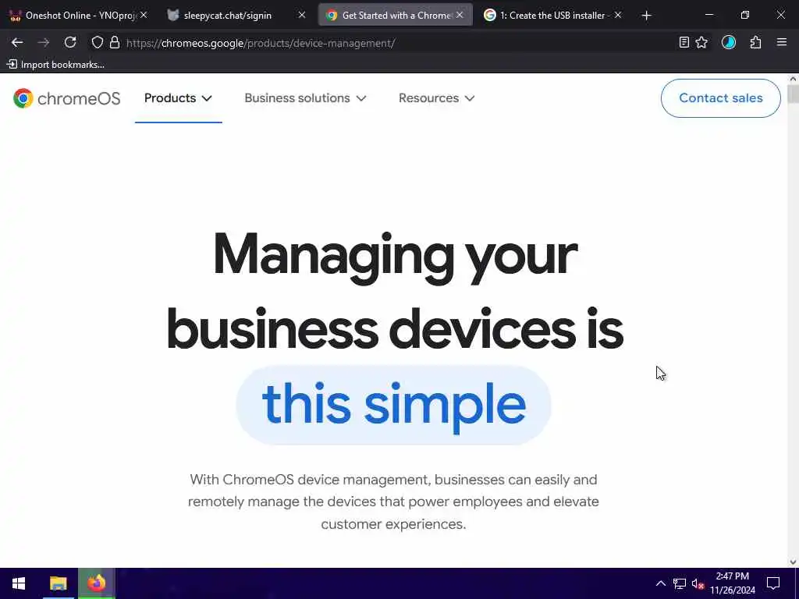Click the URL address bar
Viewport: 799px width, 599px height.
(x=397, y=43)
